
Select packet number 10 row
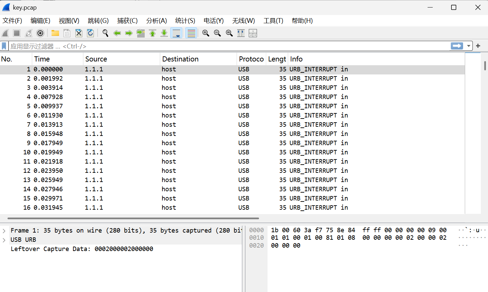[232, 152]
